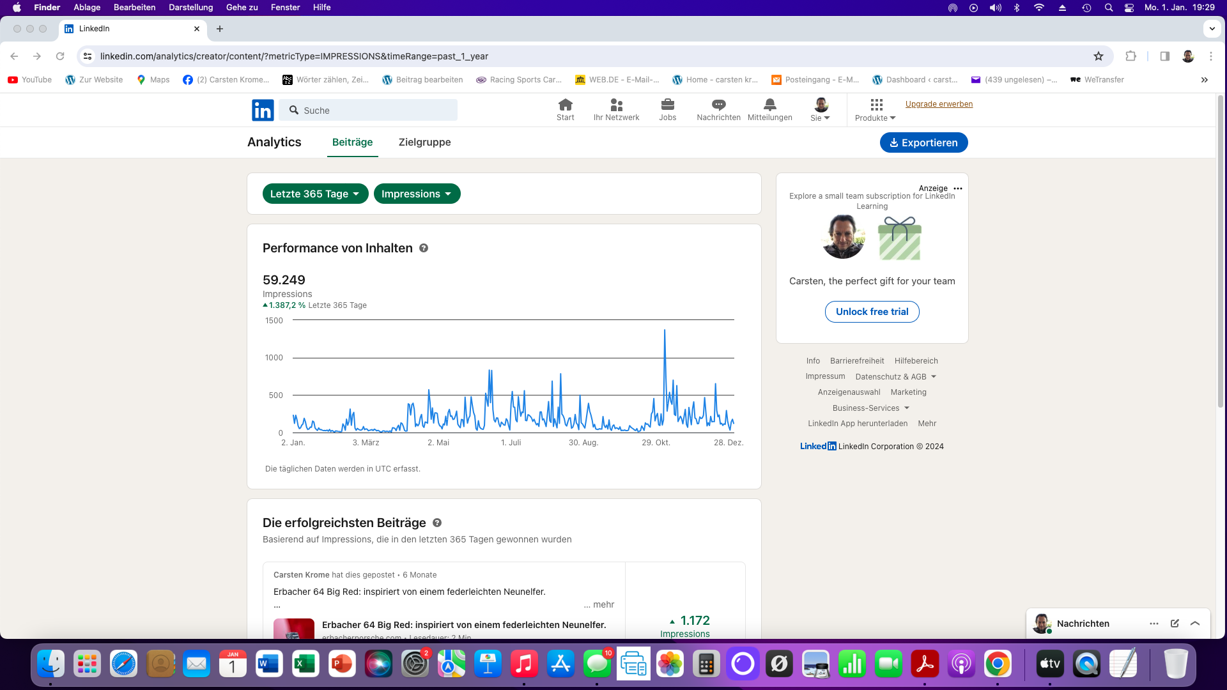Select the Analytics tab
1227x690 pixels.
[275, 142]
